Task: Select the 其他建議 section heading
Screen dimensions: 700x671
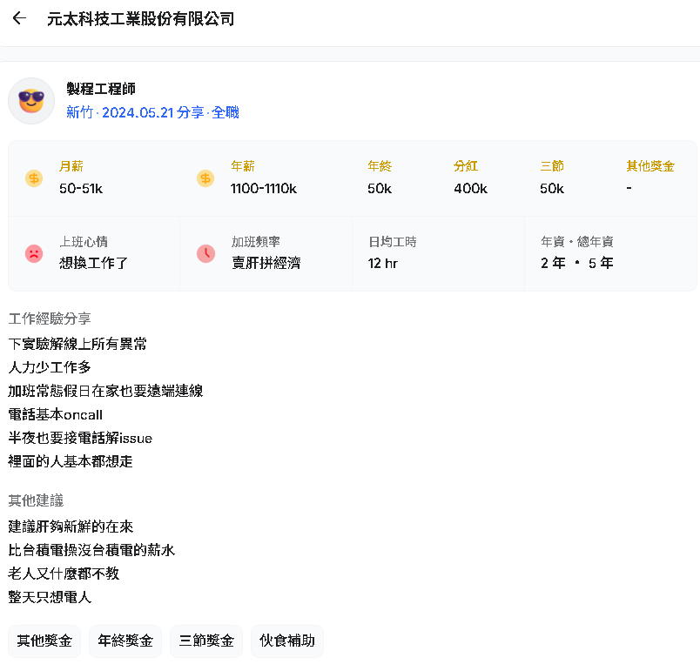Action: tap(36, 501)
